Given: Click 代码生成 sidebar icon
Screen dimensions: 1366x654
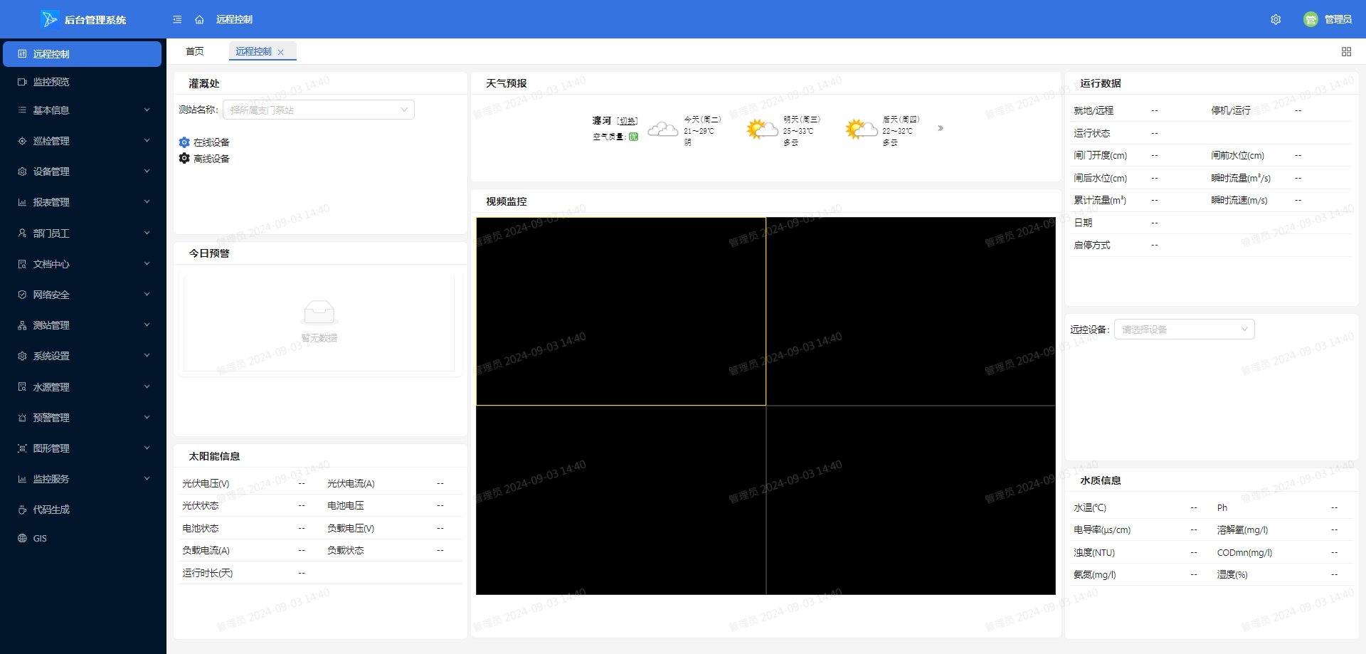Looking at the screenshot, I should coord(22,510).
